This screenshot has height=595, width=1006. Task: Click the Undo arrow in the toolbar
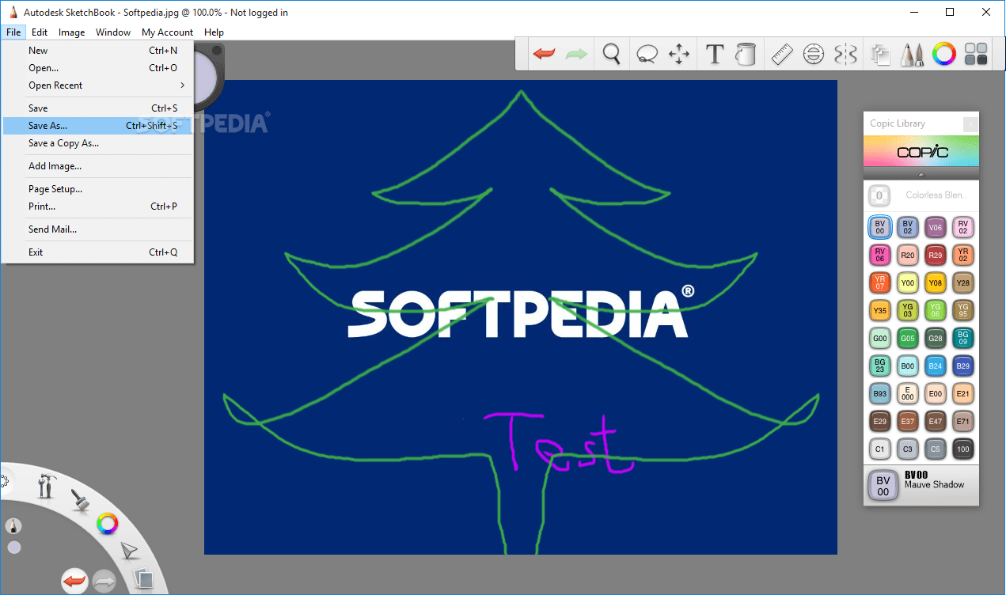(545, 54)
